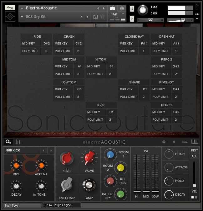The image size is (203, 211).
Task: Enable the right grey VEL square
Action: pyautogui.click(x=196, y=198)
